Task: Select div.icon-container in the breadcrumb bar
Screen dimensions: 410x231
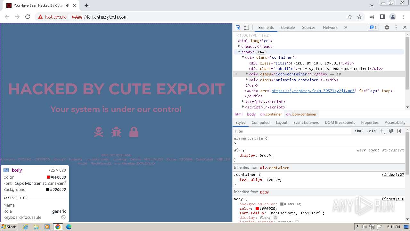Action: click(x=301, y=114)
